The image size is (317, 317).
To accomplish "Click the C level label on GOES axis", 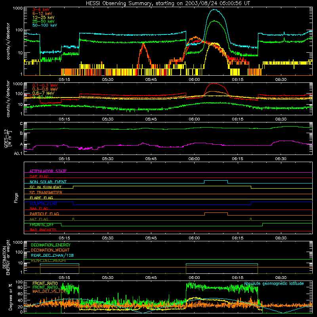I will coord(21,123).
